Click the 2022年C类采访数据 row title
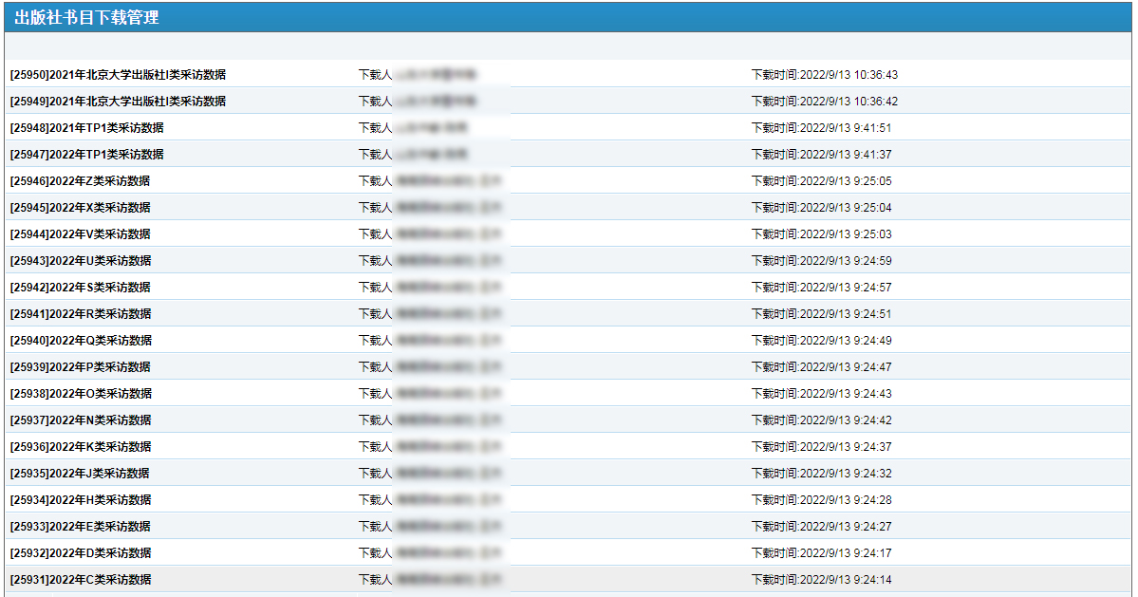This screenshot has width=1138, height=597. [80, 580]
